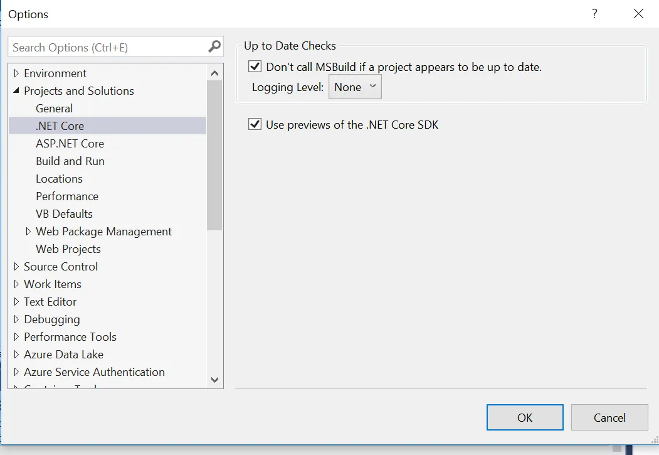Expand the Debugging node
The image size is (659, 455).
click(x=16, y=319)
